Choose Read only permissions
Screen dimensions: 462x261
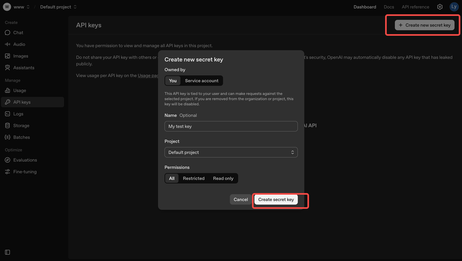coord(223,178)
